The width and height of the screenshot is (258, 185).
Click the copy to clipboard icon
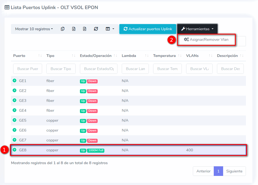(x=62, y=29)
